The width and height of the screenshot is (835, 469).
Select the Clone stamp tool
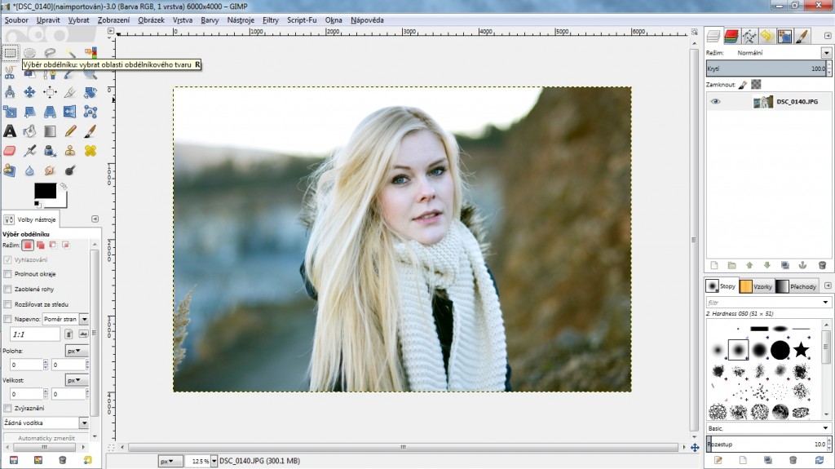[70, 151]
